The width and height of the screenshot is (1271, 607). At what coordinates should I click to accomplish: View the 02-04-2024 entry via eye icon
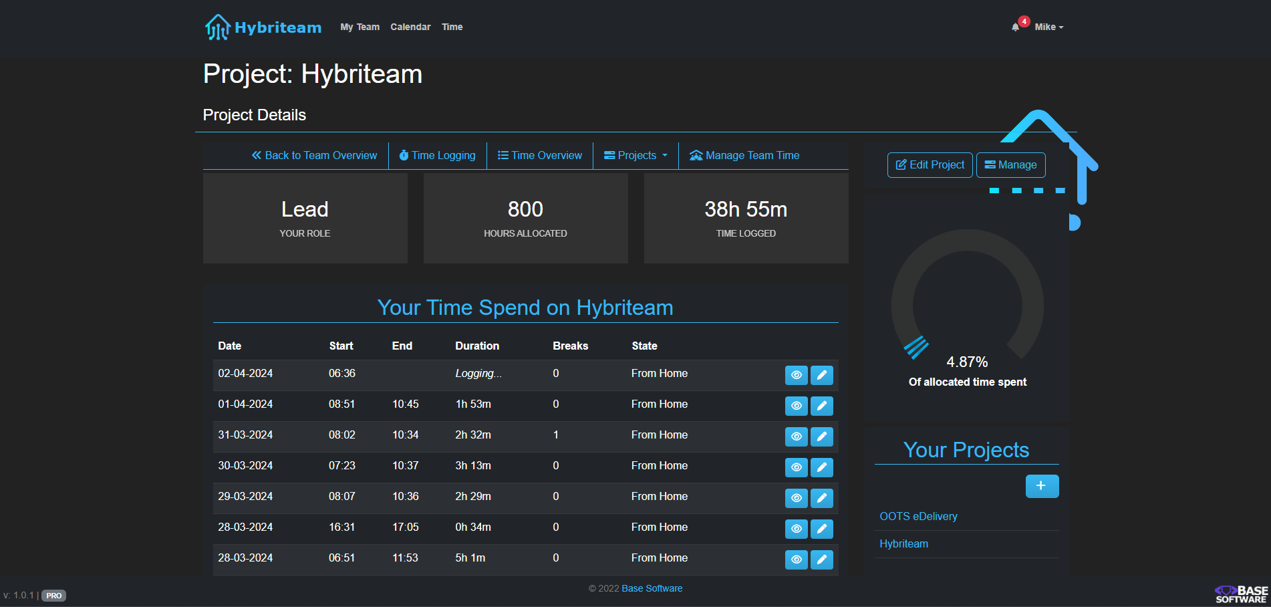click(x=796, y=375)
